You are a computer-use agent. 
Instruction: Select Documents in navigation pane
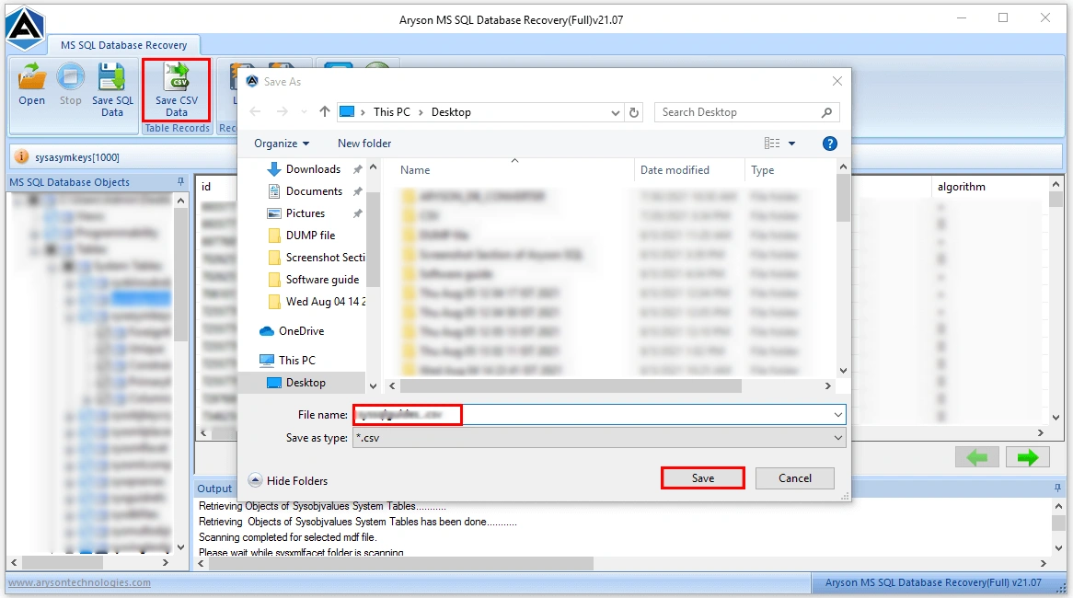click(x=314, y=190)
